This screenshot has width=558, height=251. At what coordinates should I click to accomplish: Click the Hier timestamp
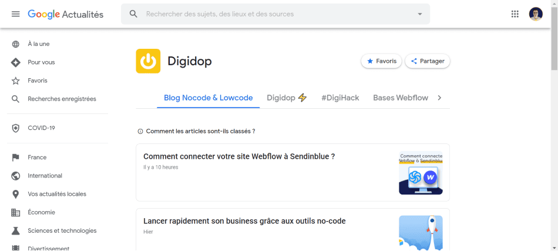click(x=148, y=232)
